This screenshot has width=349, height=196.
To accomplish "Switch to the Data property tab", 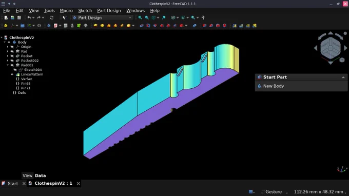I will click(x=40, y=175).
